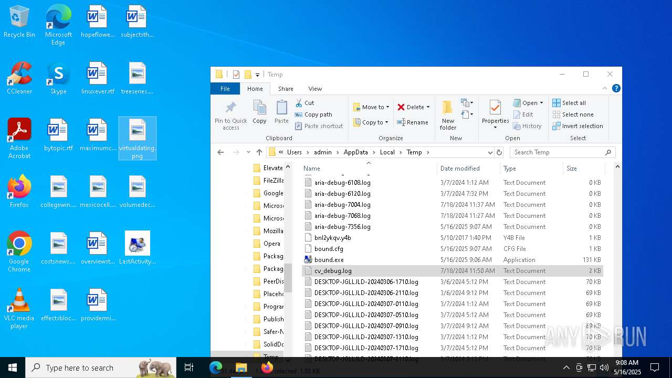Open Explorer Help question mark icon
The image size is (672, 378).
pos(616,88)
